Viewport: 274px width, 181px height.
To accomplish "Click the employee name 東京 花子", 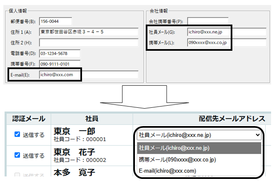I will click(x=75, y=152).
